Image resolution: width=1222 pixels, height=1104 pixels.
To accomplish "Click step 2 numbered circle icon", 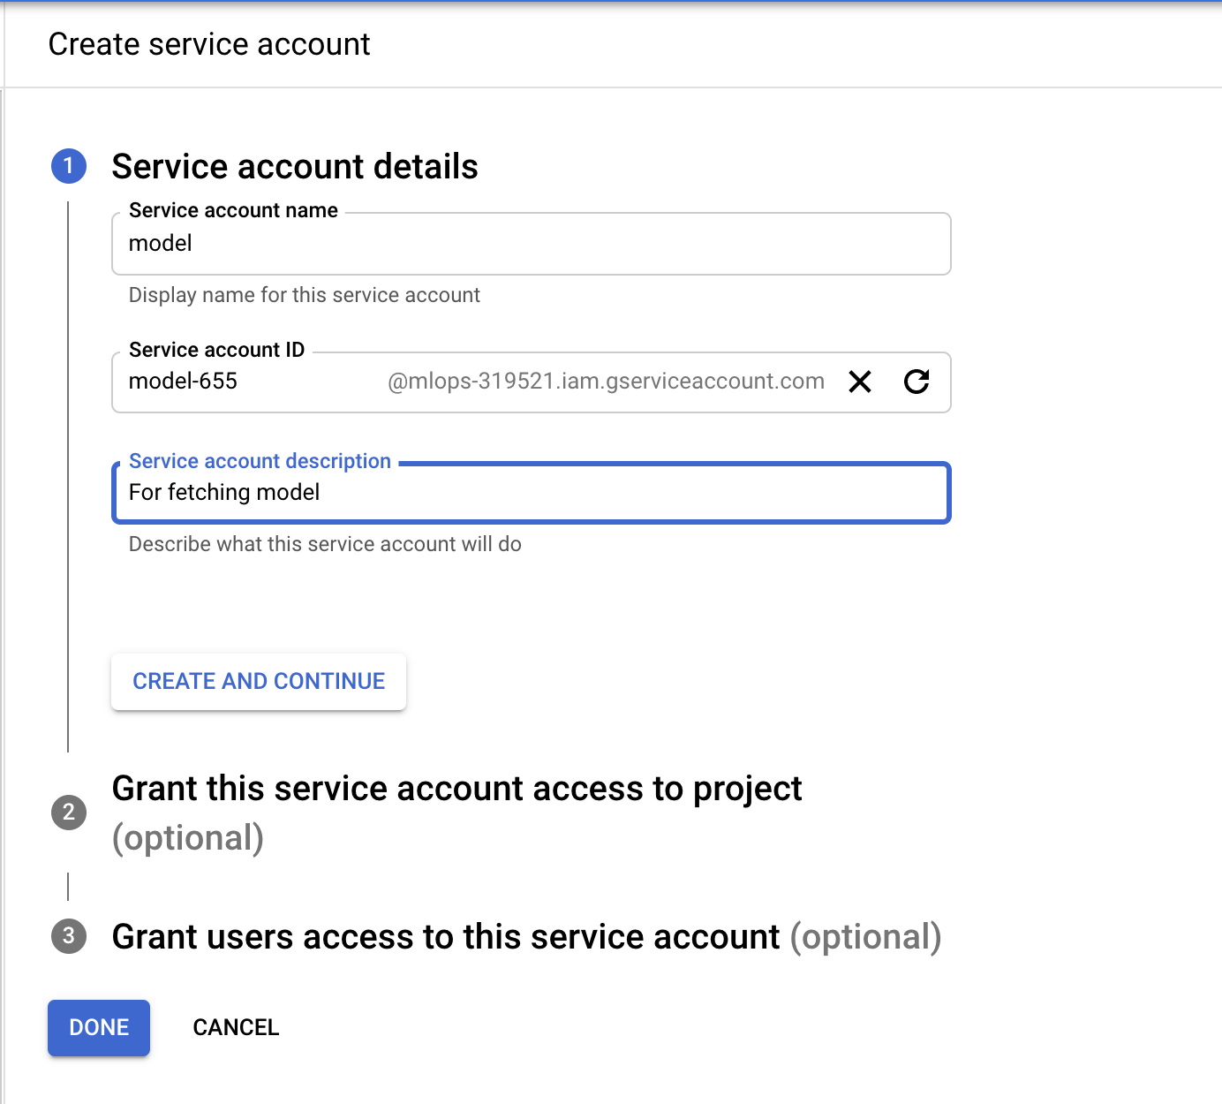I will (x=69, y=812).
